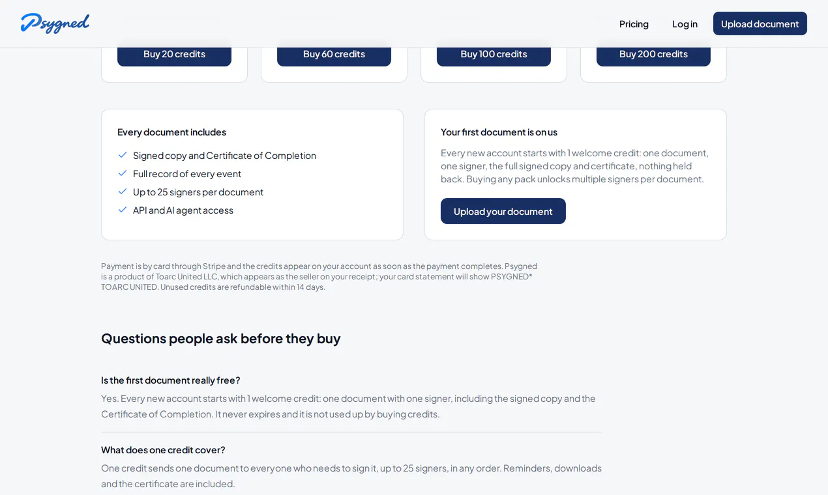Purchase the 100 credits pack
The width and height of the screenshot is (828, 495).
(494, 54)
